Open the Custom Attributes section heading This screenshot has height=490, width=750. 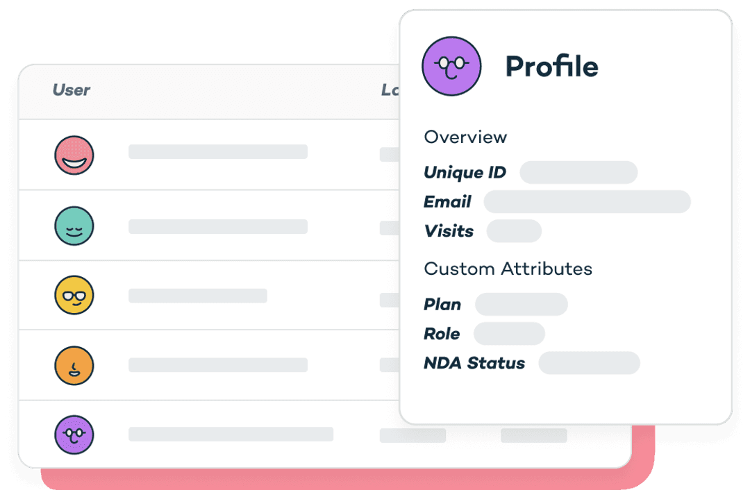508,269
